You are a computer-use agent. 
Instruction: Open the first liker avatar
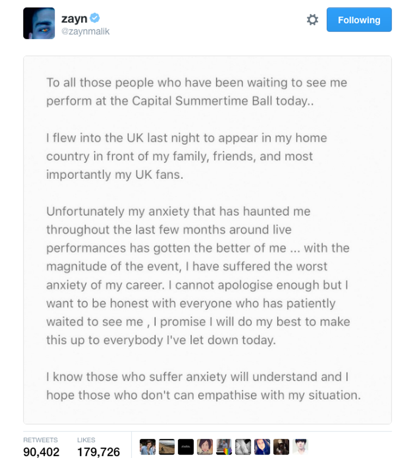148,447
